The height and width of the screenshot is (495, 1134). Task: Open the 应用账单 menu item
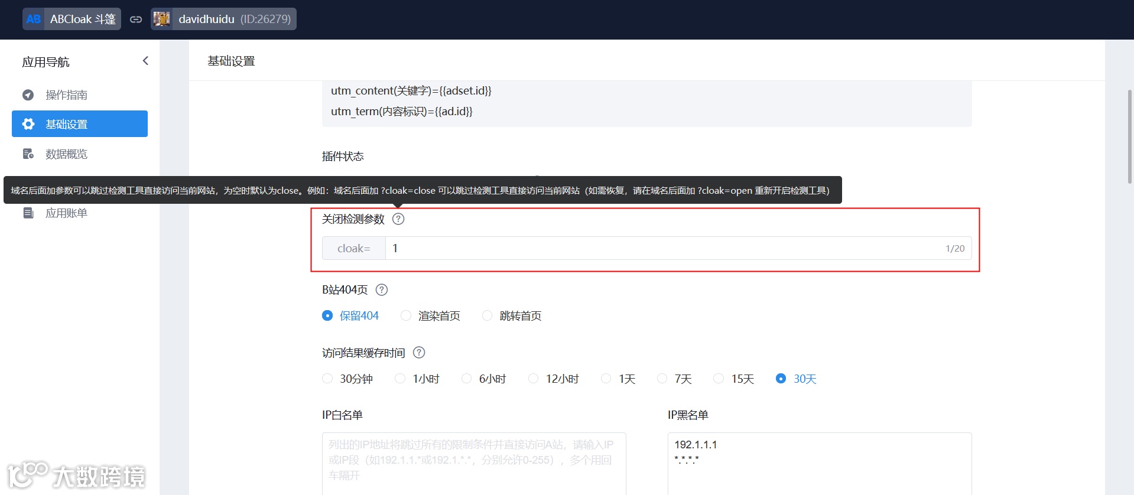(80, 213)
